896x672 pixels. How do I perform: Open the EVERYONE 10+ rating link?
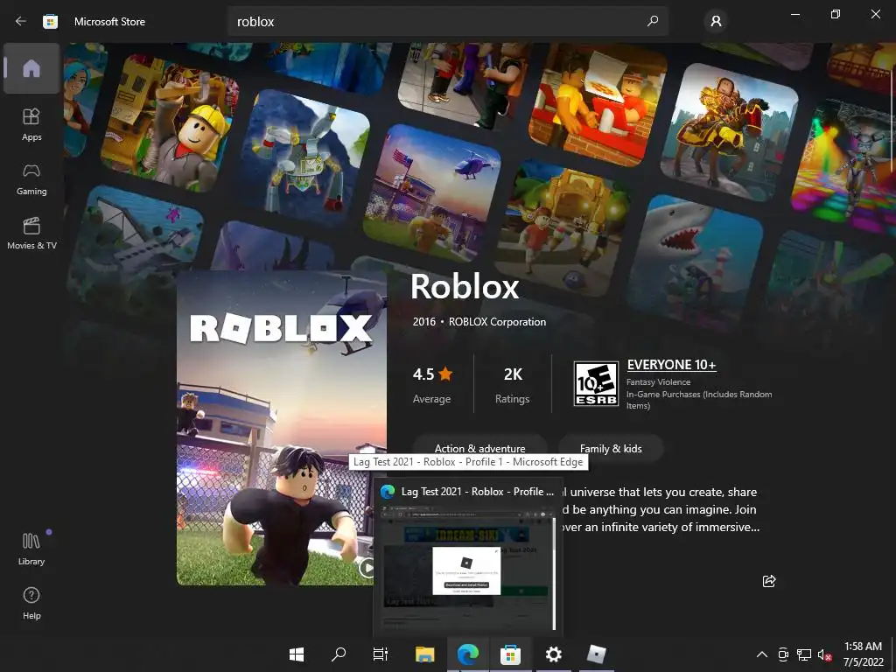click(671, 365)
